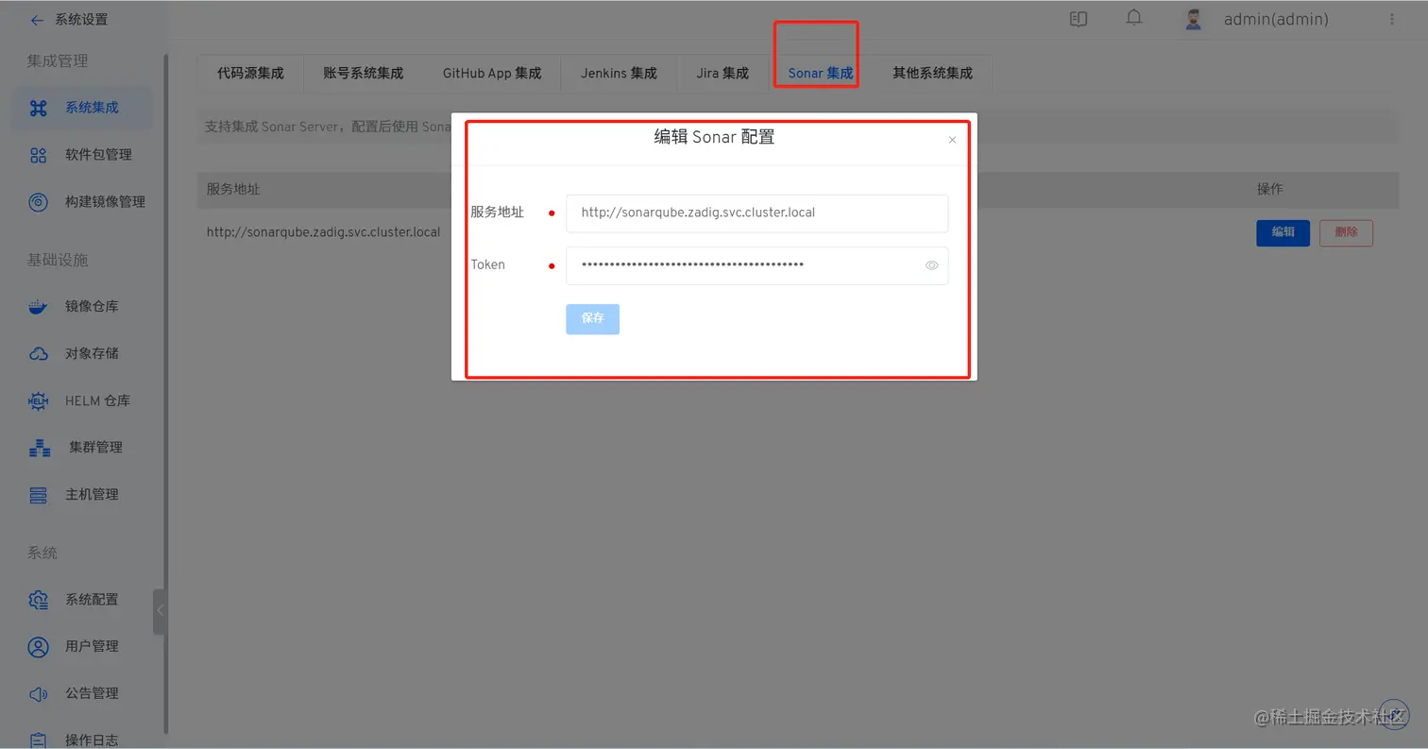Click the sidebar vertical scrollbar
Screen dimensions: 1428x749
click(x=166, y=392)
